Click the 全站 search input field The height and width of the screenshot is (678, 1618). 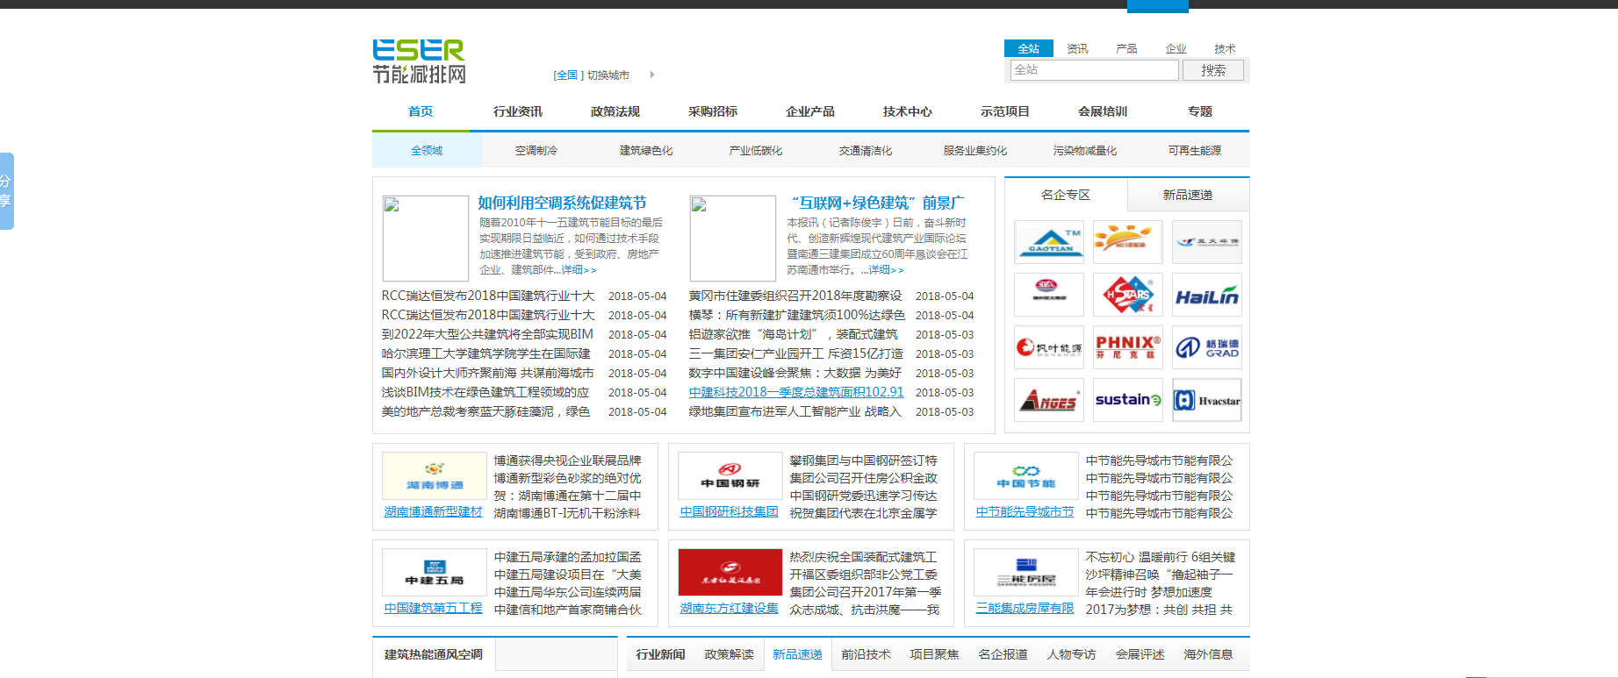click(1094, 70)
